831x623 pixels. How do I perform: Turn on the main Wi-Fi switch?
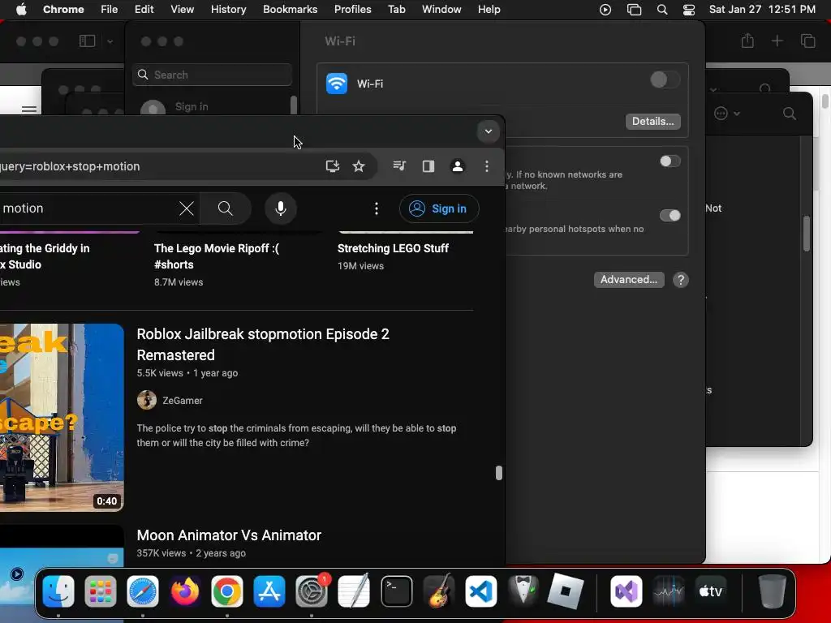665,80
